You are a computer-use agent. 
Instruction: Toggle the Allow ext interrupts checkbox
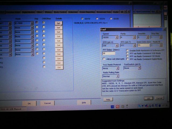(x=104, y=59)
